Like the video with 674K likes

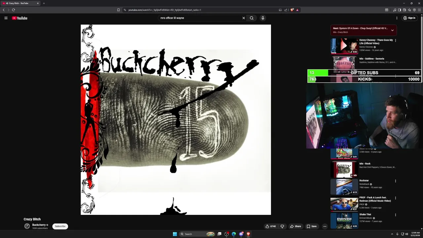click(271, 226)
